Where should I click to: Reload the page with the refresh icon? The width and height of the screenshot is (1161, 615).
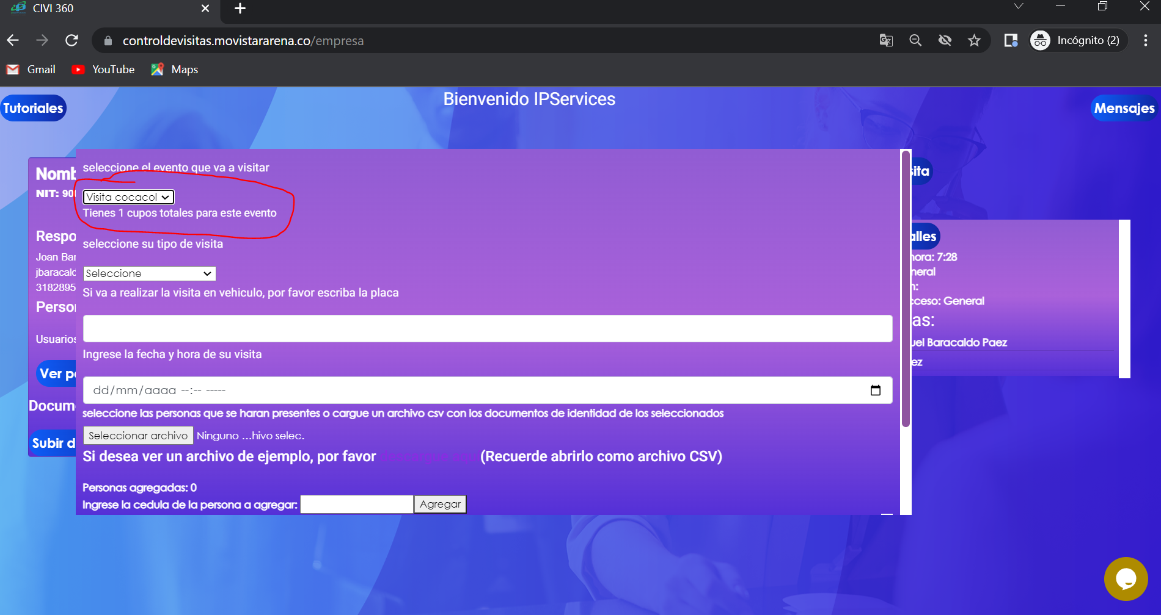[x=71, y=40]
